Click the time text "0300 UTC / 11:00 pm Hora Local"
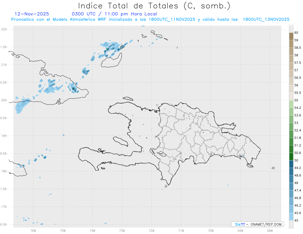303x234 pixels. coord(114,14)
